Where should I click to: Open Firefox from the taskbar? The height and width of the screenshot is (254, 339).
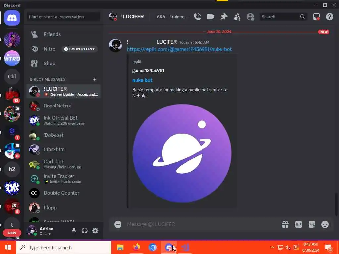click(x=136, y=247)
